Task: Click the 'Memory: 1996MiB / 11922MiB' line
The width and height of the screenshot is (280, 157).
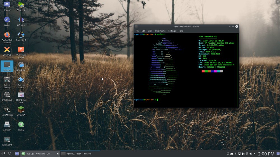Action: pos(212,67)
